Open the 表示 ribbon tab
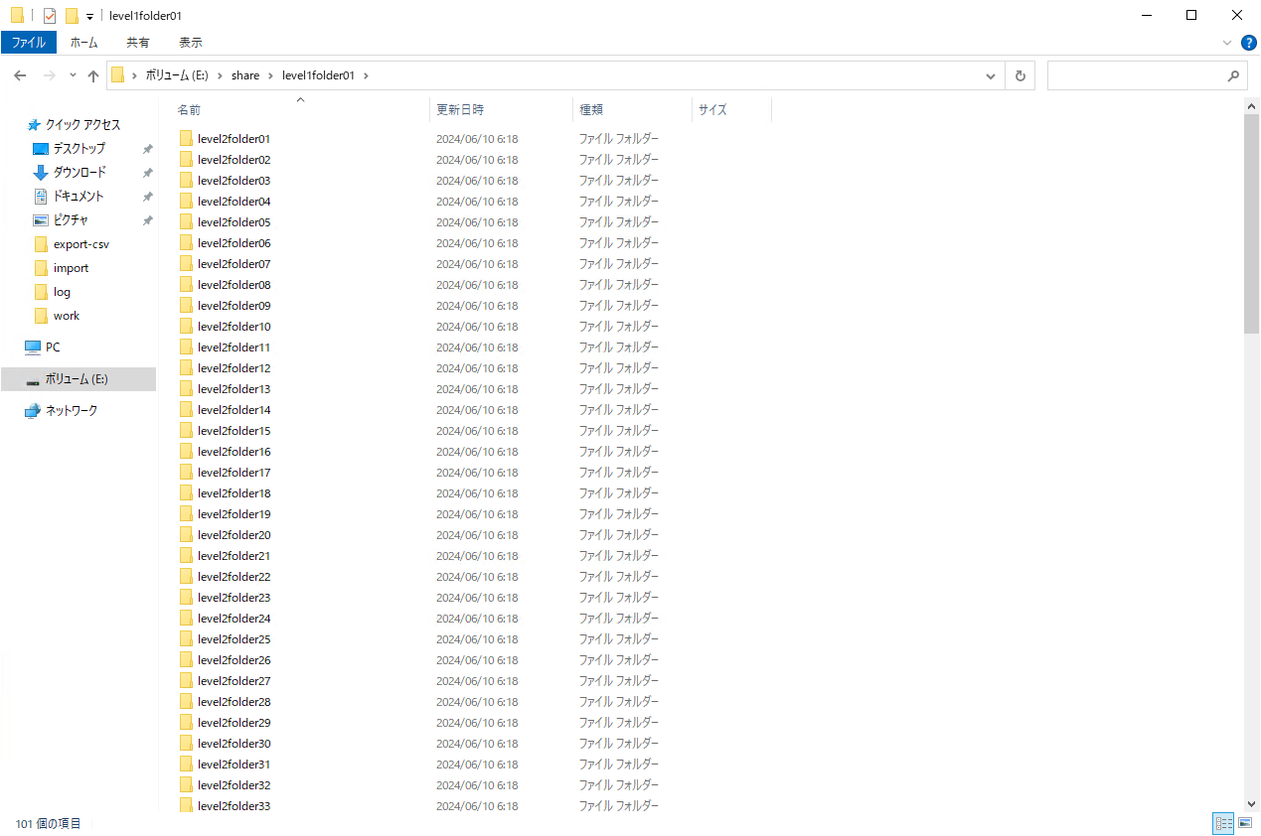Viewport: 1261px width, 836px height. click(x=191, y=43)
